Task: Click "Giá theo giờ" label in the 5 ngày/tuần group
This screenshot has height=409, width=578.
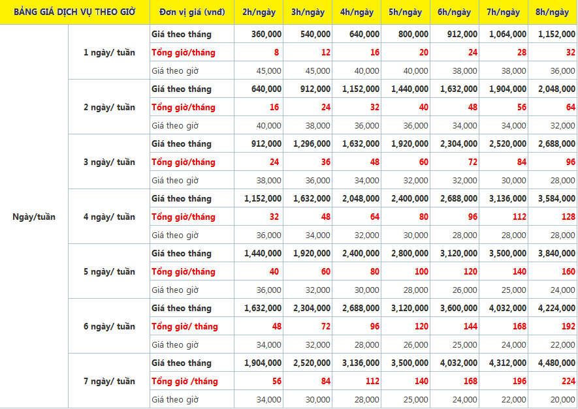Action: [174, 290]
